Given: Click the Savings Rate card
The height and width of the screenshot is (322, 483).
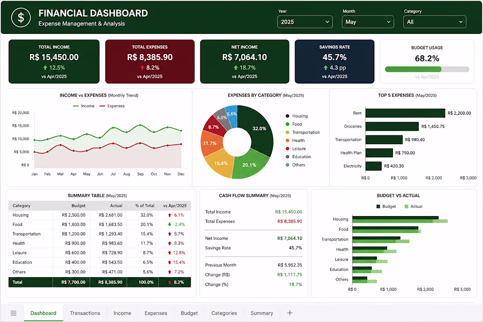Looking at the screenshot, I should click(335, 62).
